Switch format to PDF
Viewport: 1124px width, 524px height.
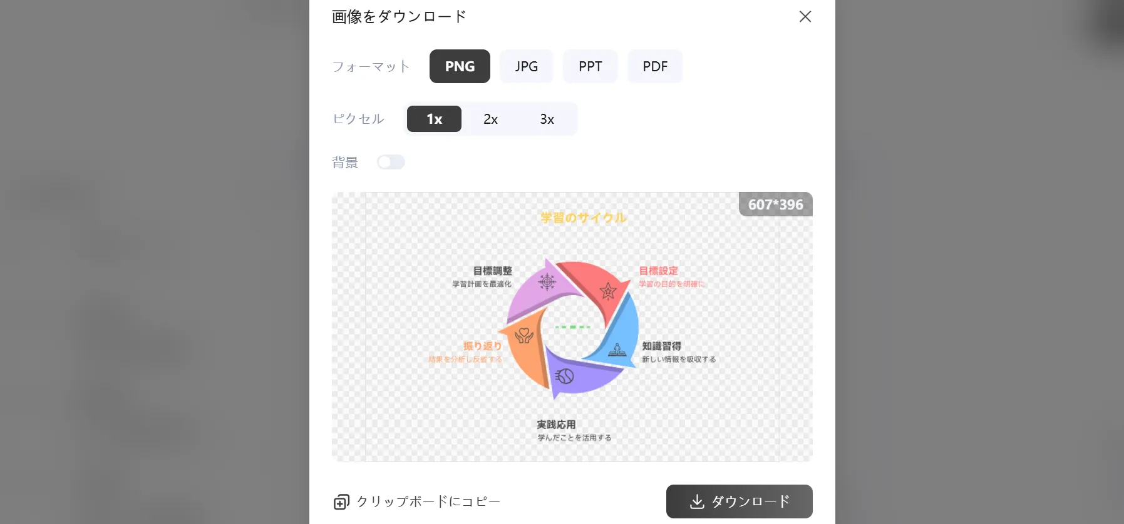(655, 66)
